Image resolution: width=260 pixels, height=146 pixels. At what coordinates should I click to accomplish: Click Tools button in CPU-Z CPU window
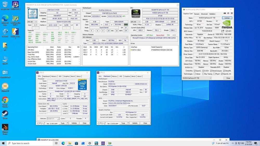pos(62,123)
